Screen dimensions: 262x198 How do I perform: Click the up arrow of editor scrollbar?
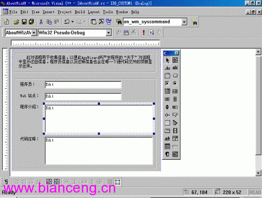pos(258,52)
